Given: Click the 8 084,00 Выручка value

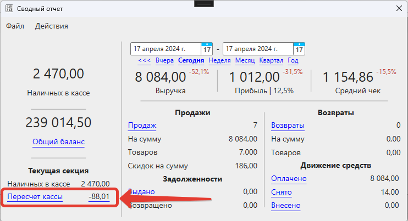Looking at the screenshot, I should pos(161,77).
